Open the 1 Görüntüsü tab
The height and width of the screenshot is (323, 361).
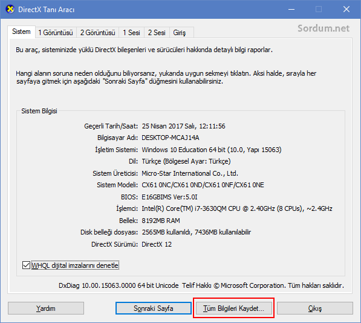[56, 33]
